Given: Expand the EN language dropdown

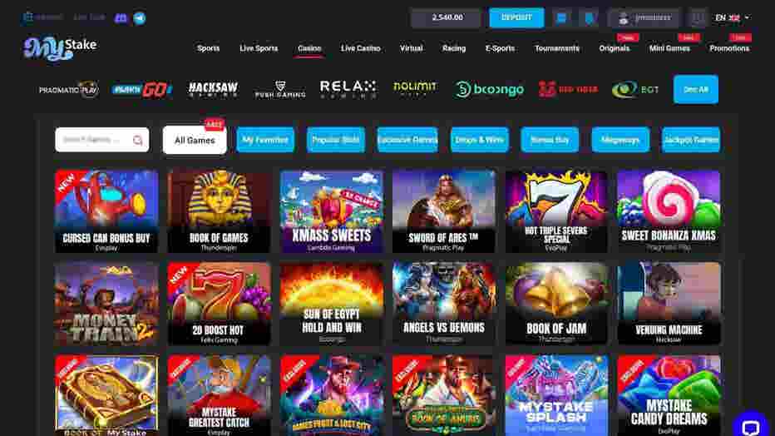Looking at the screenshot, I should (732, 17).
